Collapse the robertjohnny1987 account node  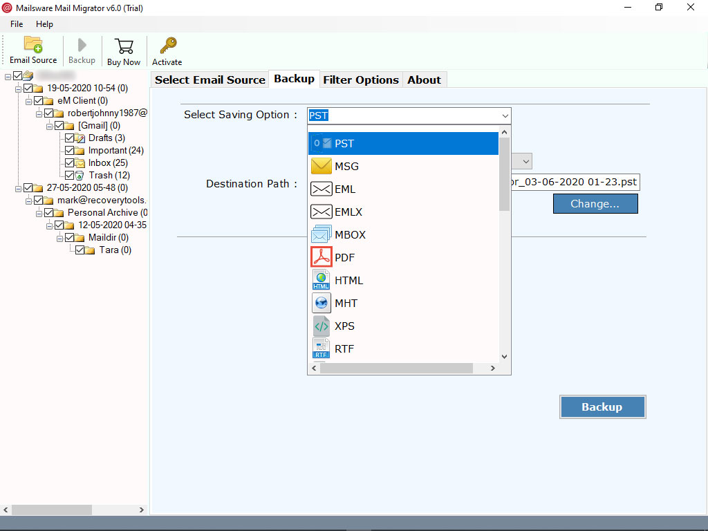[x=39, y=114]
